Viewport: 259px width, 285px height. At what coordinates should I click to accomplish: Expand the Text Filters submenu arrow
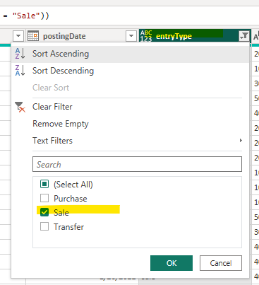coord(241,141)
